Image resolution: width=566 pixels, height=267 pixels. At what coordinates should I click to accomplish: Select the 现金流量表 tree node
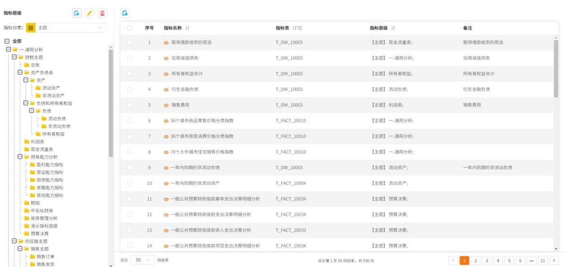[x=39, y=149]
